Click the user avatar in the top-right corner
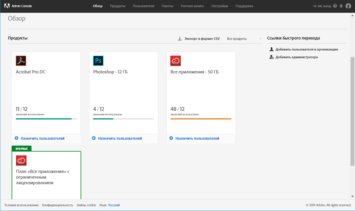355x211 pixels. (x=348, y=6)
